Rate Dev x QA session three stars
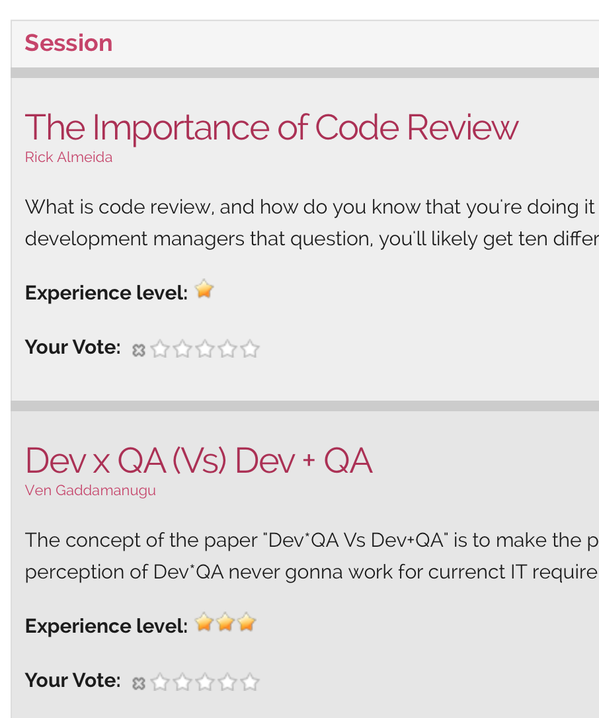 204,682
